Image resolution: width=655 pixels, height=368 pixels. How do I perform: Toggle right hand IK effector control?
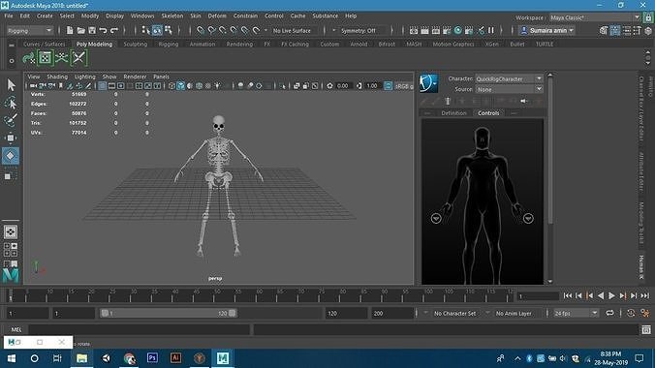tap(436, 219)
